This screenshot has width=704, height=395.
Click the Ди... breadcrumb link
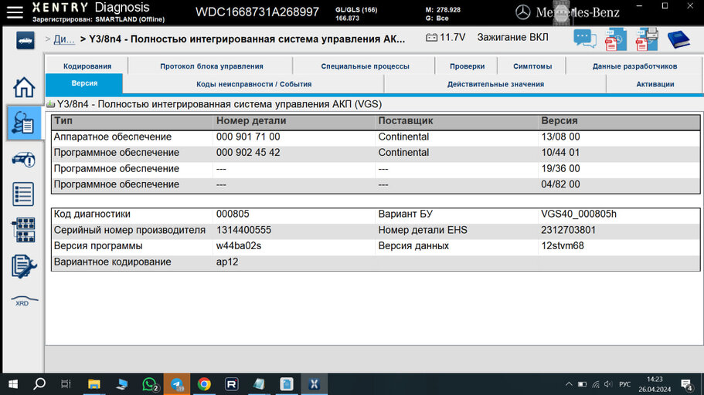coord(64,39)
